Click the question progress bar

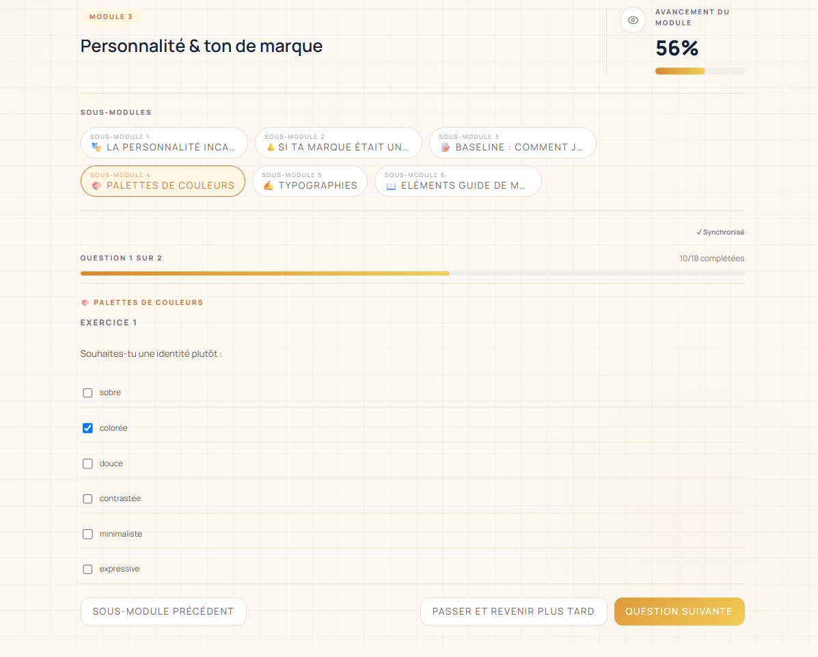coord(413,273)
